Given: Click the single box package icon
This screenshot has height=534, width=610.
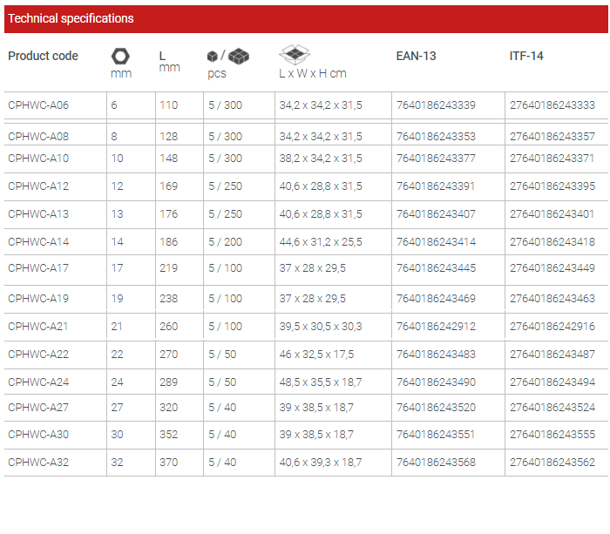Looking at the screenshot, I should (213, 56).
